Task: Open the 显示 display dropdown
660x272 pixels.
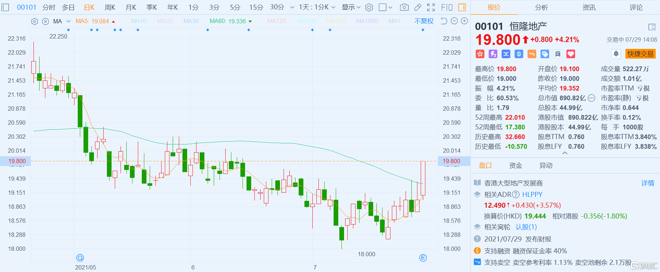Action: 351,7
